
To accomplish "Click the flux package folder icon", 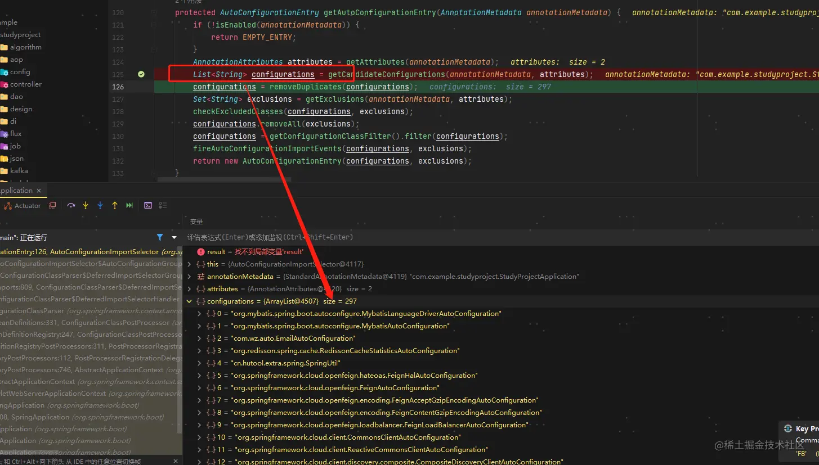I will click(4, 134).
